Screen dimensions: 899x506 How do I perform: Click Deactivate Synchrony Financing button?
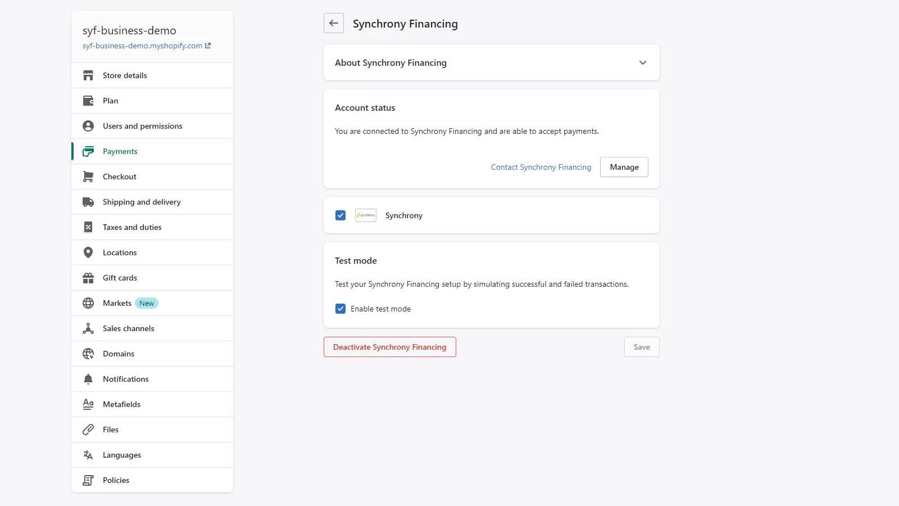point(390,347)
